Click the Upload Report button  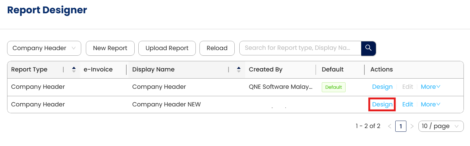click(167, 48)
